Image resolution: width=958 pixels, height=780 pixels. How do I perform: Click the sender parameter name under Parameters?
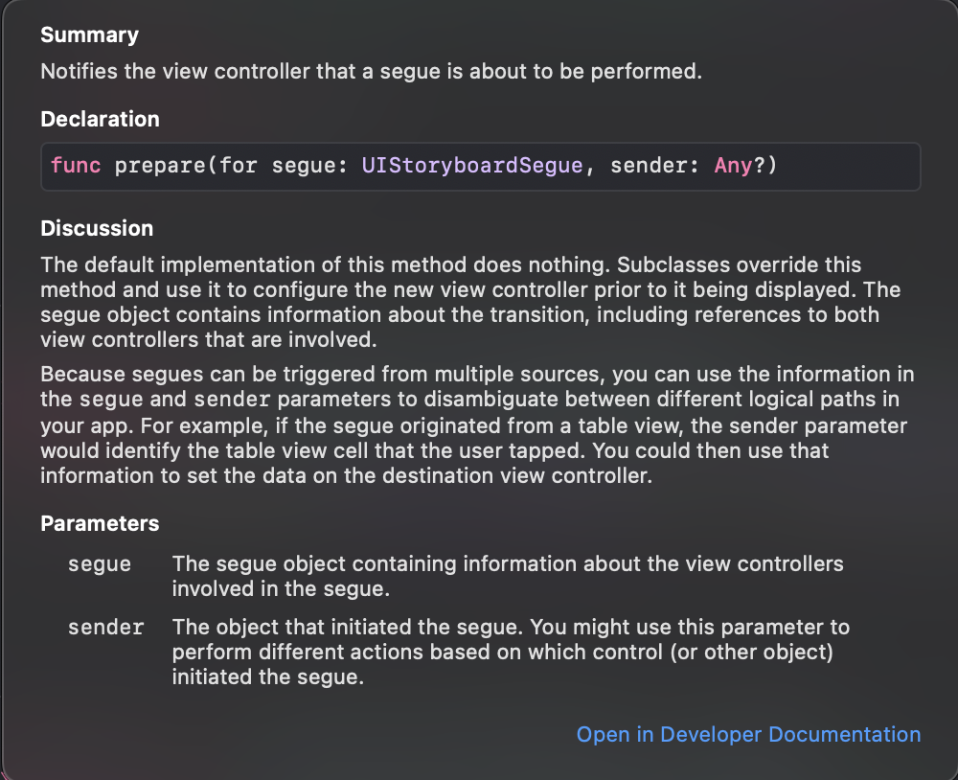(105, 629)
